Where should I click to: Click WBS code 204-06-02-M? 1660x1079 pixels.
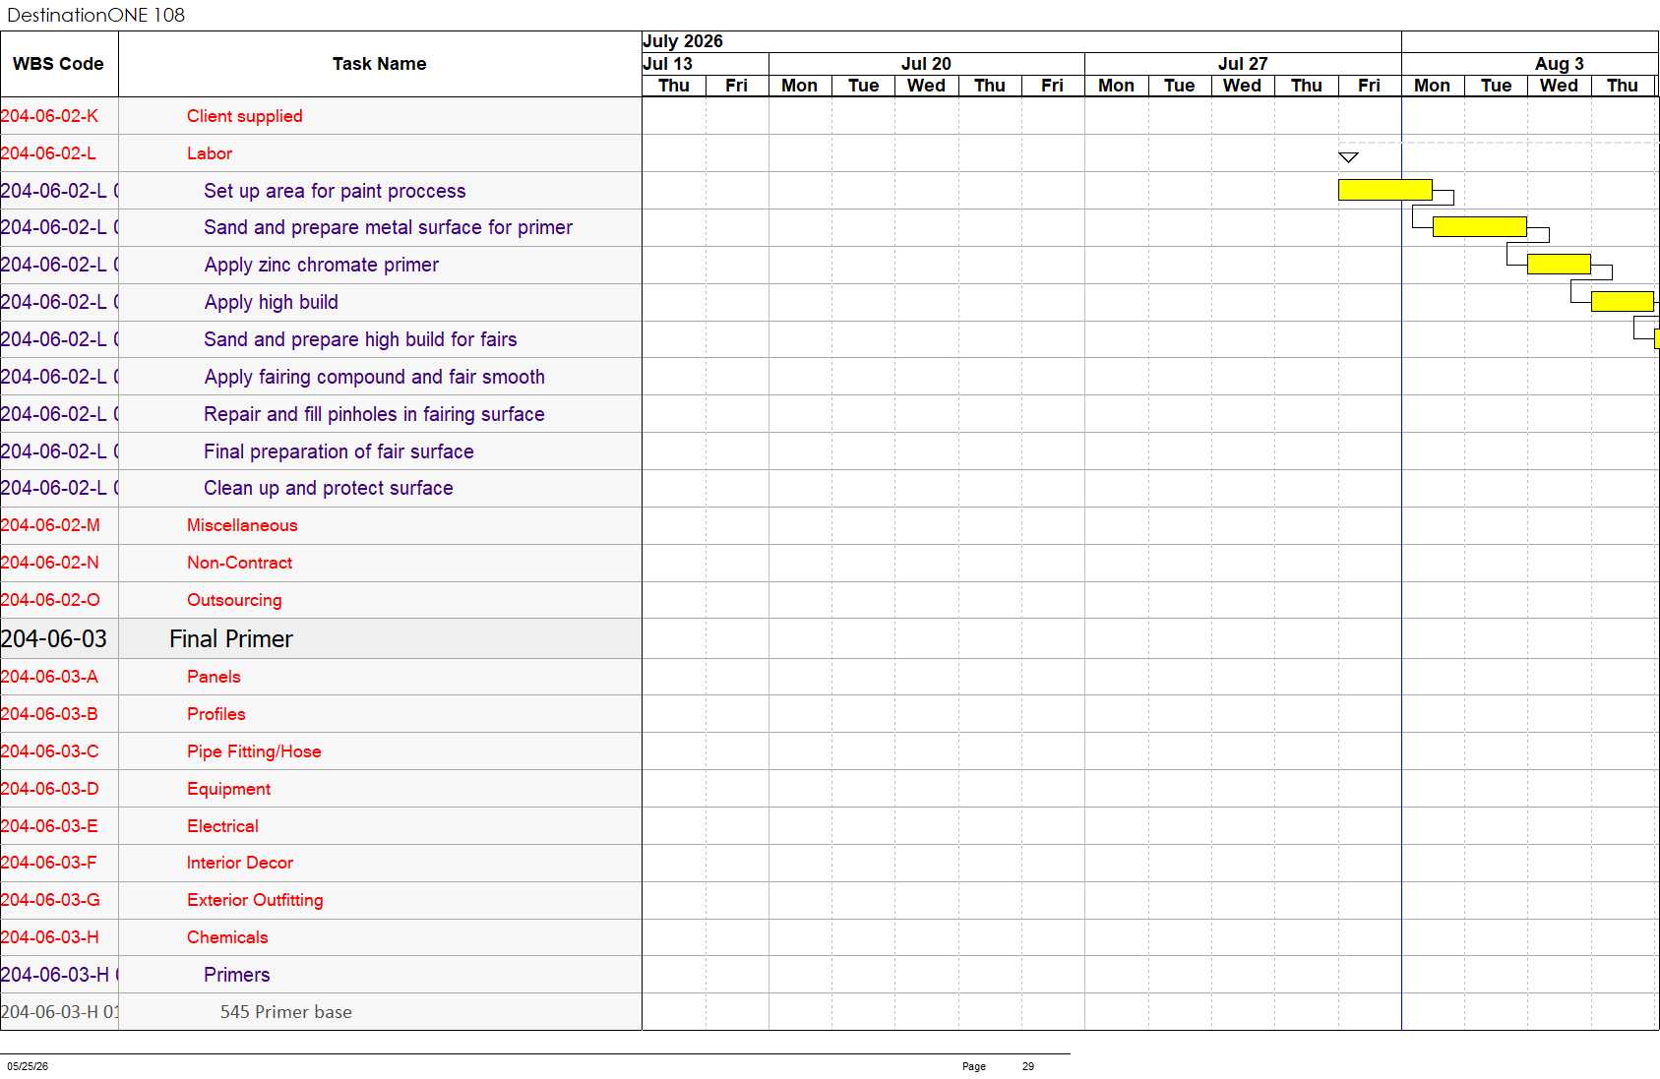point(50,525)
